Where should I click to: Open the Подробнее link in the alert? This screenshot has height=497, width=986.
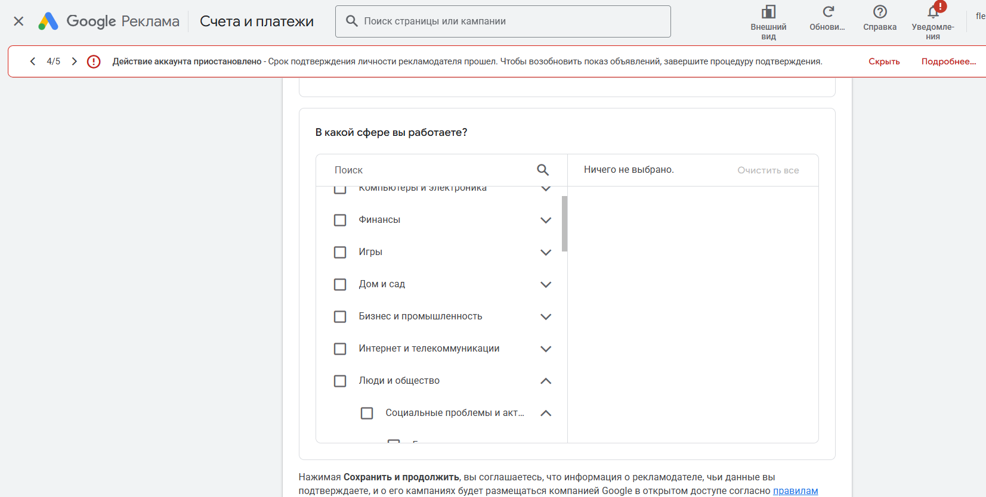pyautogui.click(x=948, y=61)
